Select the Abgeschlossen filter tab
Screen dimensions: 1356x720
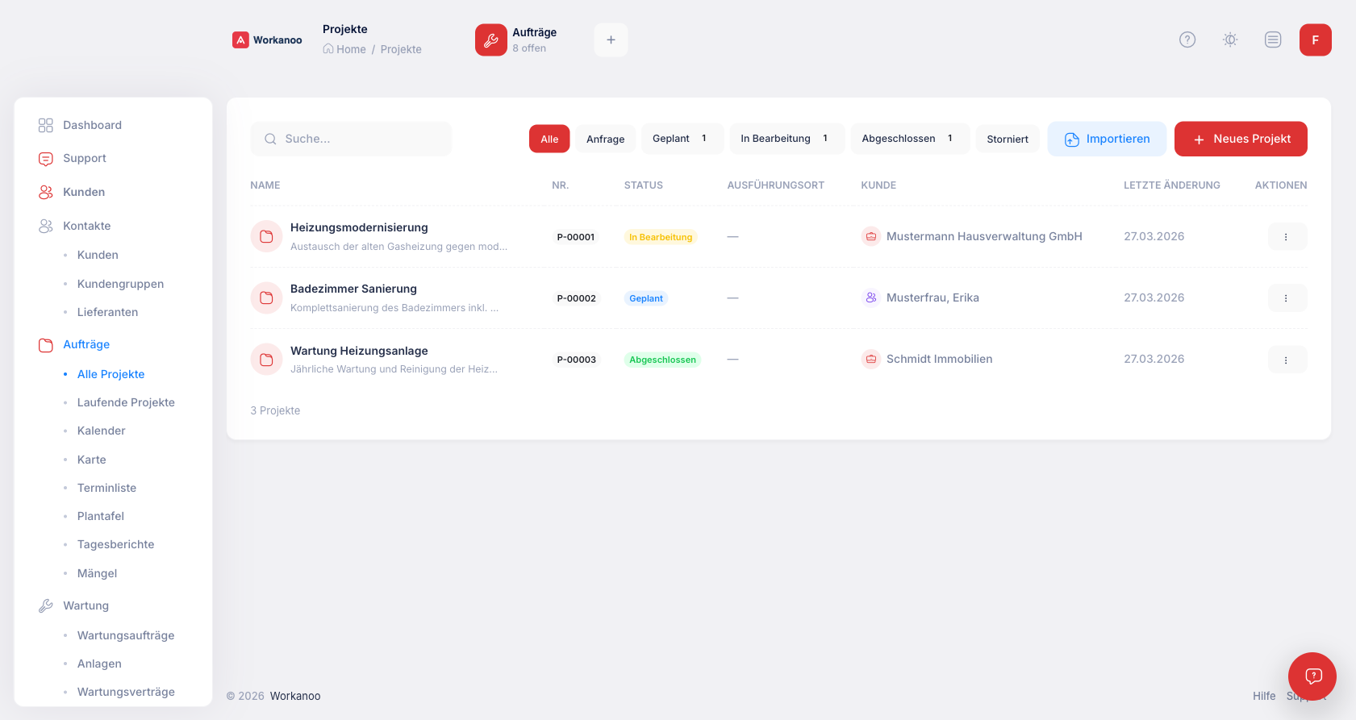pos(909,139)
